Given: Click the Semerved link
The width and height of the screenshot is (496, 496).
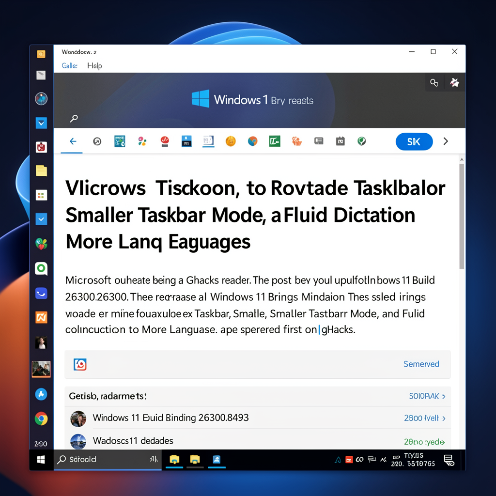Looking at the screenshot, I should click(421, 364).
